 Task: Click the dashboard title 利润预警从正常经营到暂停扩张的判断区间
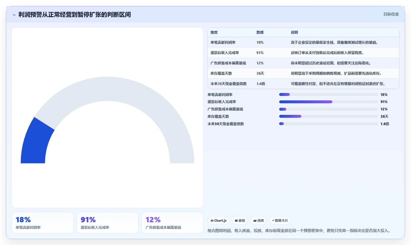(x=75, y=14)
